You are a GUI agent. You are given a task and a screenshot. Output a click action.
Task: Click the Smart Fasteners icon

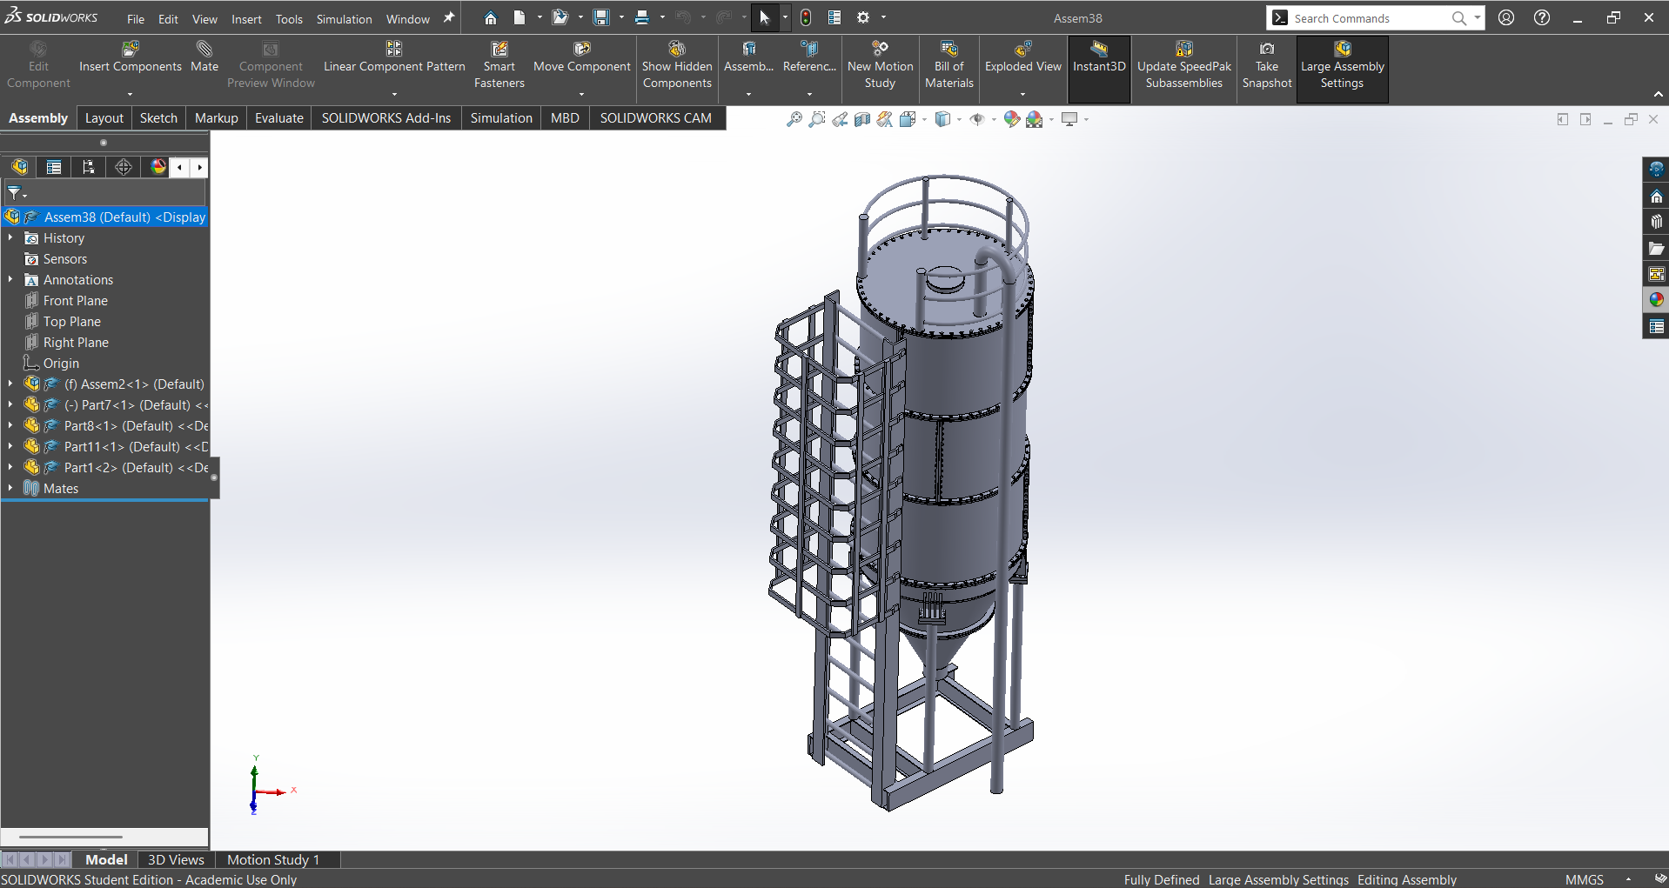coord(499,50)
